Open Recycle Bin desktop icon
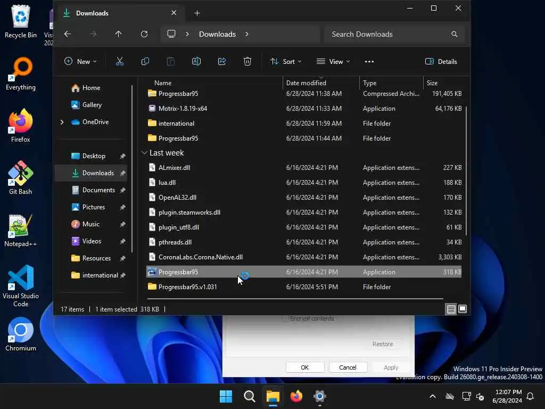 click(x=21, y=21)
